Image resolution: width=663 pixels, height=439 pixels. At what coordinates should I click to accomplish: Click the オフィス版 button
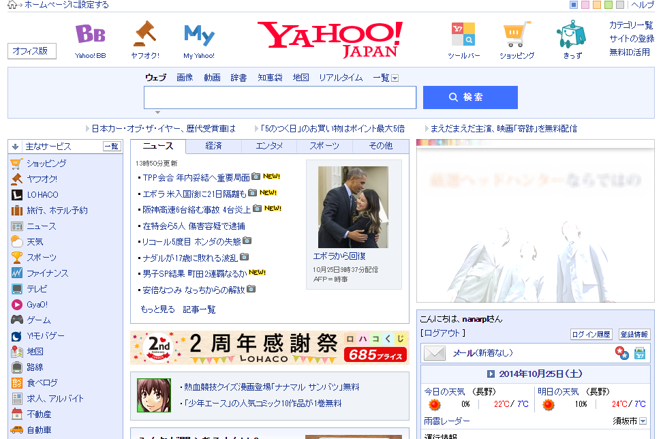(x=32, y=51)
